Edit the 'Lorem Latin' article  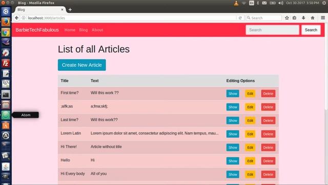pos(250,134)
